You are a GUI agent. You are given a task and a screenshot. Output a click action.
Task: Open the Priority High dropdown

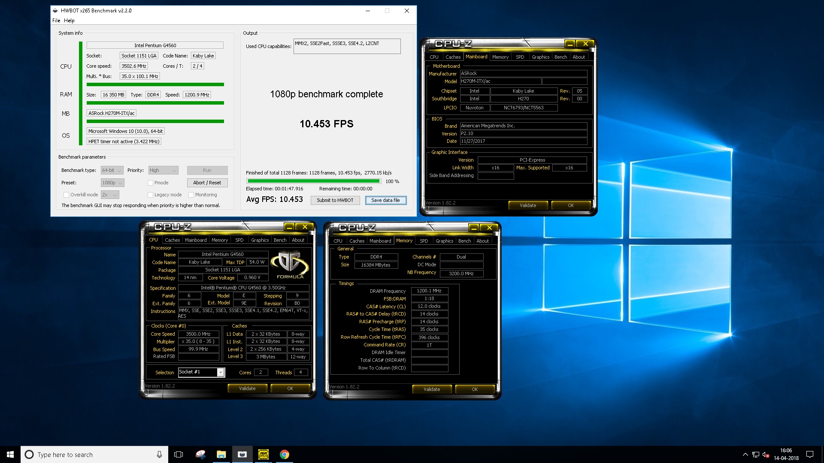click(x=163, y=170)
